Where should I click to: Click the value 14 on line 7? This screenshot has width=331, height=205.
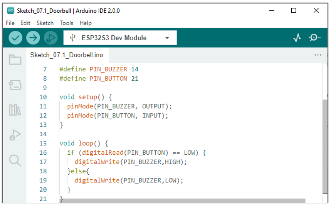tap(135, 69)
